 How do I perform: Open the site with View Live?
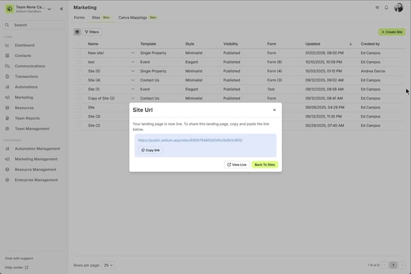[x=237, y=164]
